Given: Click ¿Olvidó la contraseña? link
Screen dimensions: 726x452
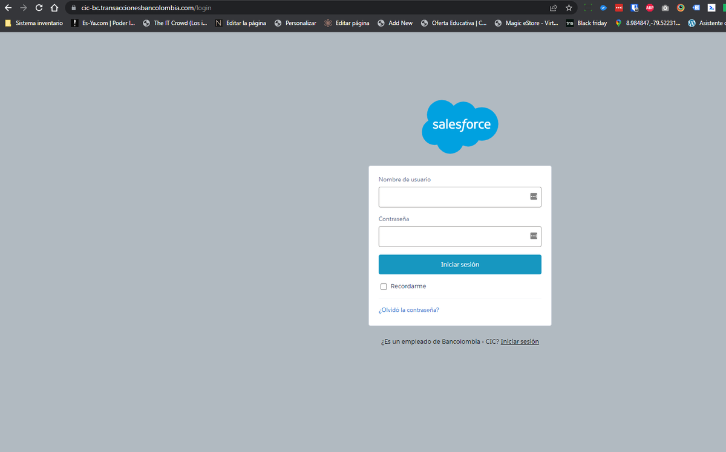Looking at the screenshot, I should point(409,310).
